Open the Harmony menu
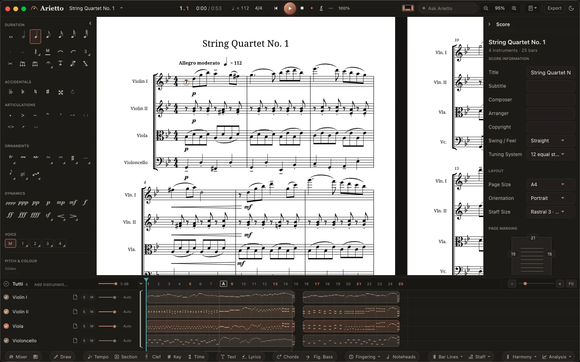 522,357
